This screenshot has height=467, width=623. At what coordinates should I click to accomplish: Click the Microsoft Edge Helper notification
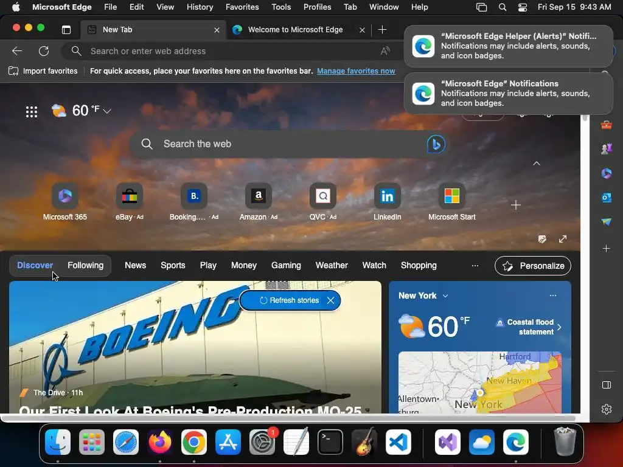coord(508,46)
